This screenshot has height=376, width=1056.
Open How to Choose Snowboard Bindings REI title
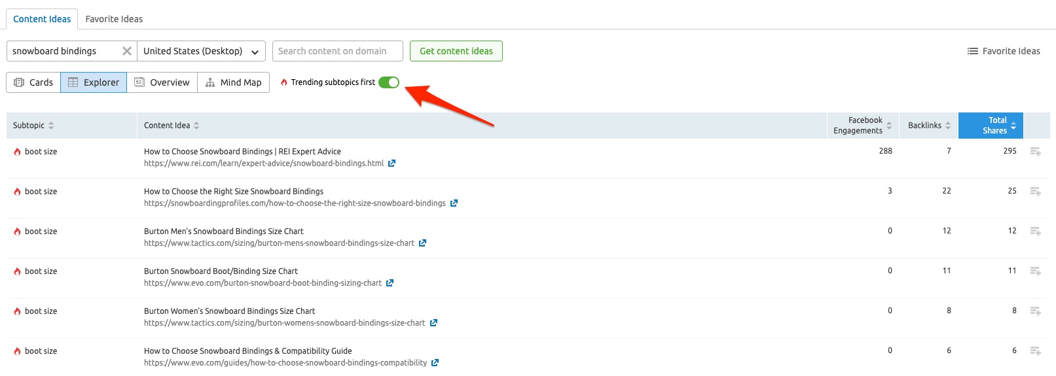(242, 152)
